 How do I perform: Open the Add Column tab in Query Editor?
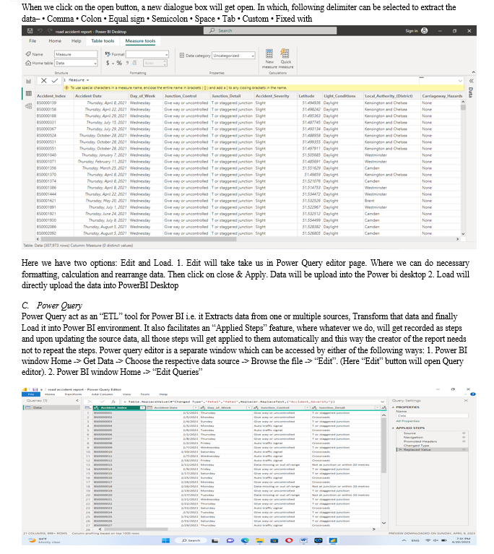[x=102, y=394]
